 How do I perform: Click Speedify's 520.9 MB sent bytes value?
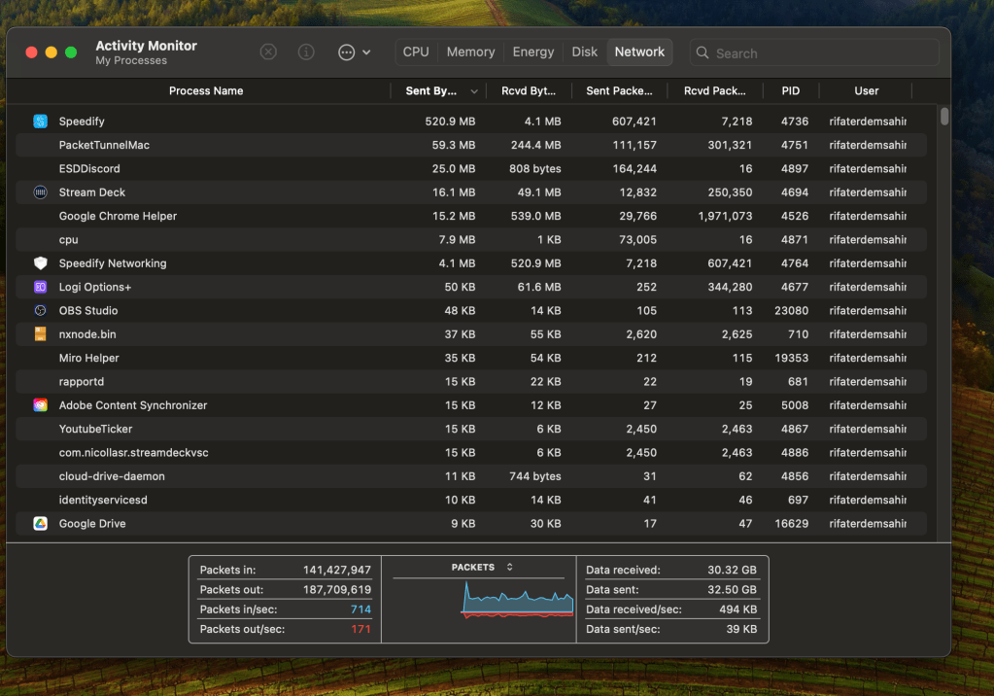[x=450, y=122]
